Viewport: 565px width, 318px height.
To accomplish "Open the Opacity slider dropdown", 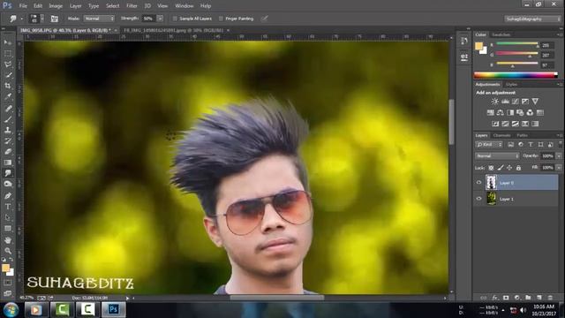I will (559, 156).
